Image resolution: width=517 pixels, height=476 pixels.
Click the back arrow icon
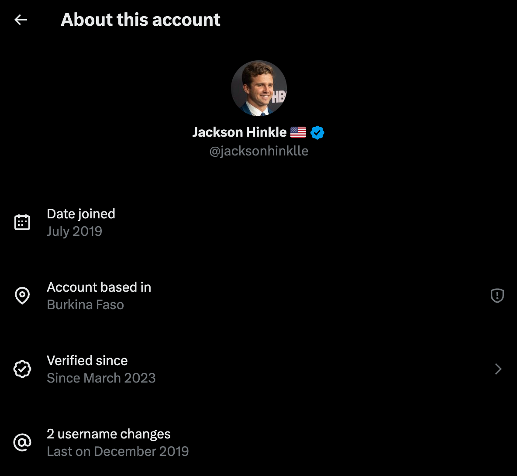click(x=21, y=20)
